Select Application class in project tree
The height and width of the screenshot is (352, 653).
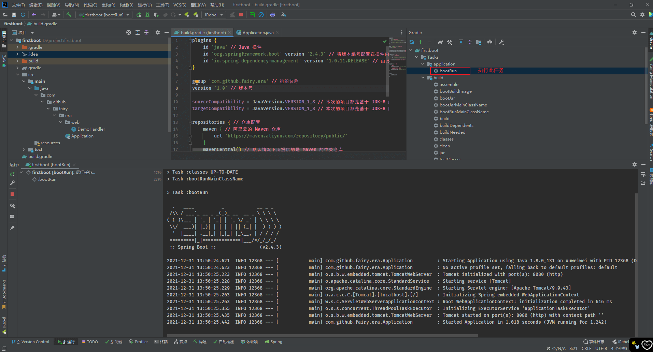82,136
